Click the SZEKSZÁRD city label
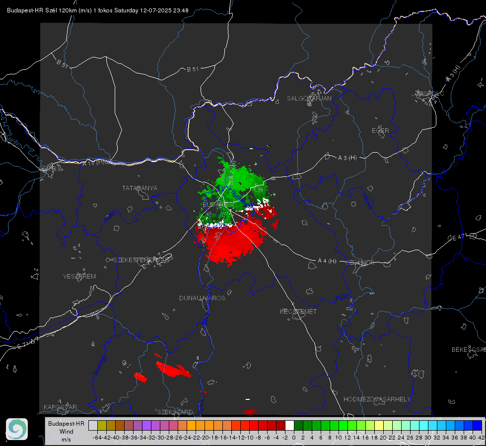Screen dimensions: 486x446 pos(175,412)
